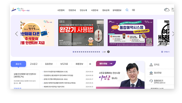Open the 민원안내 menu

click(x=72, y=10)
